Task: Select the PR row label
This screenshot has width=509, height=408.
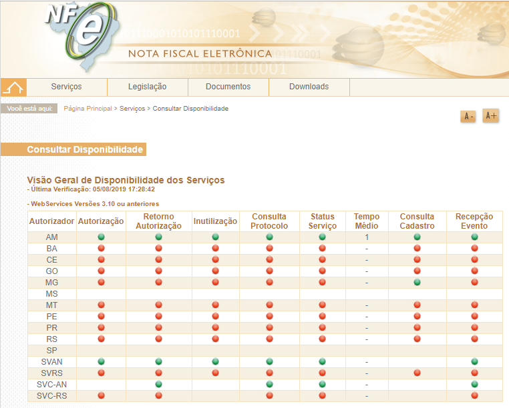Action: coord(52,328)
